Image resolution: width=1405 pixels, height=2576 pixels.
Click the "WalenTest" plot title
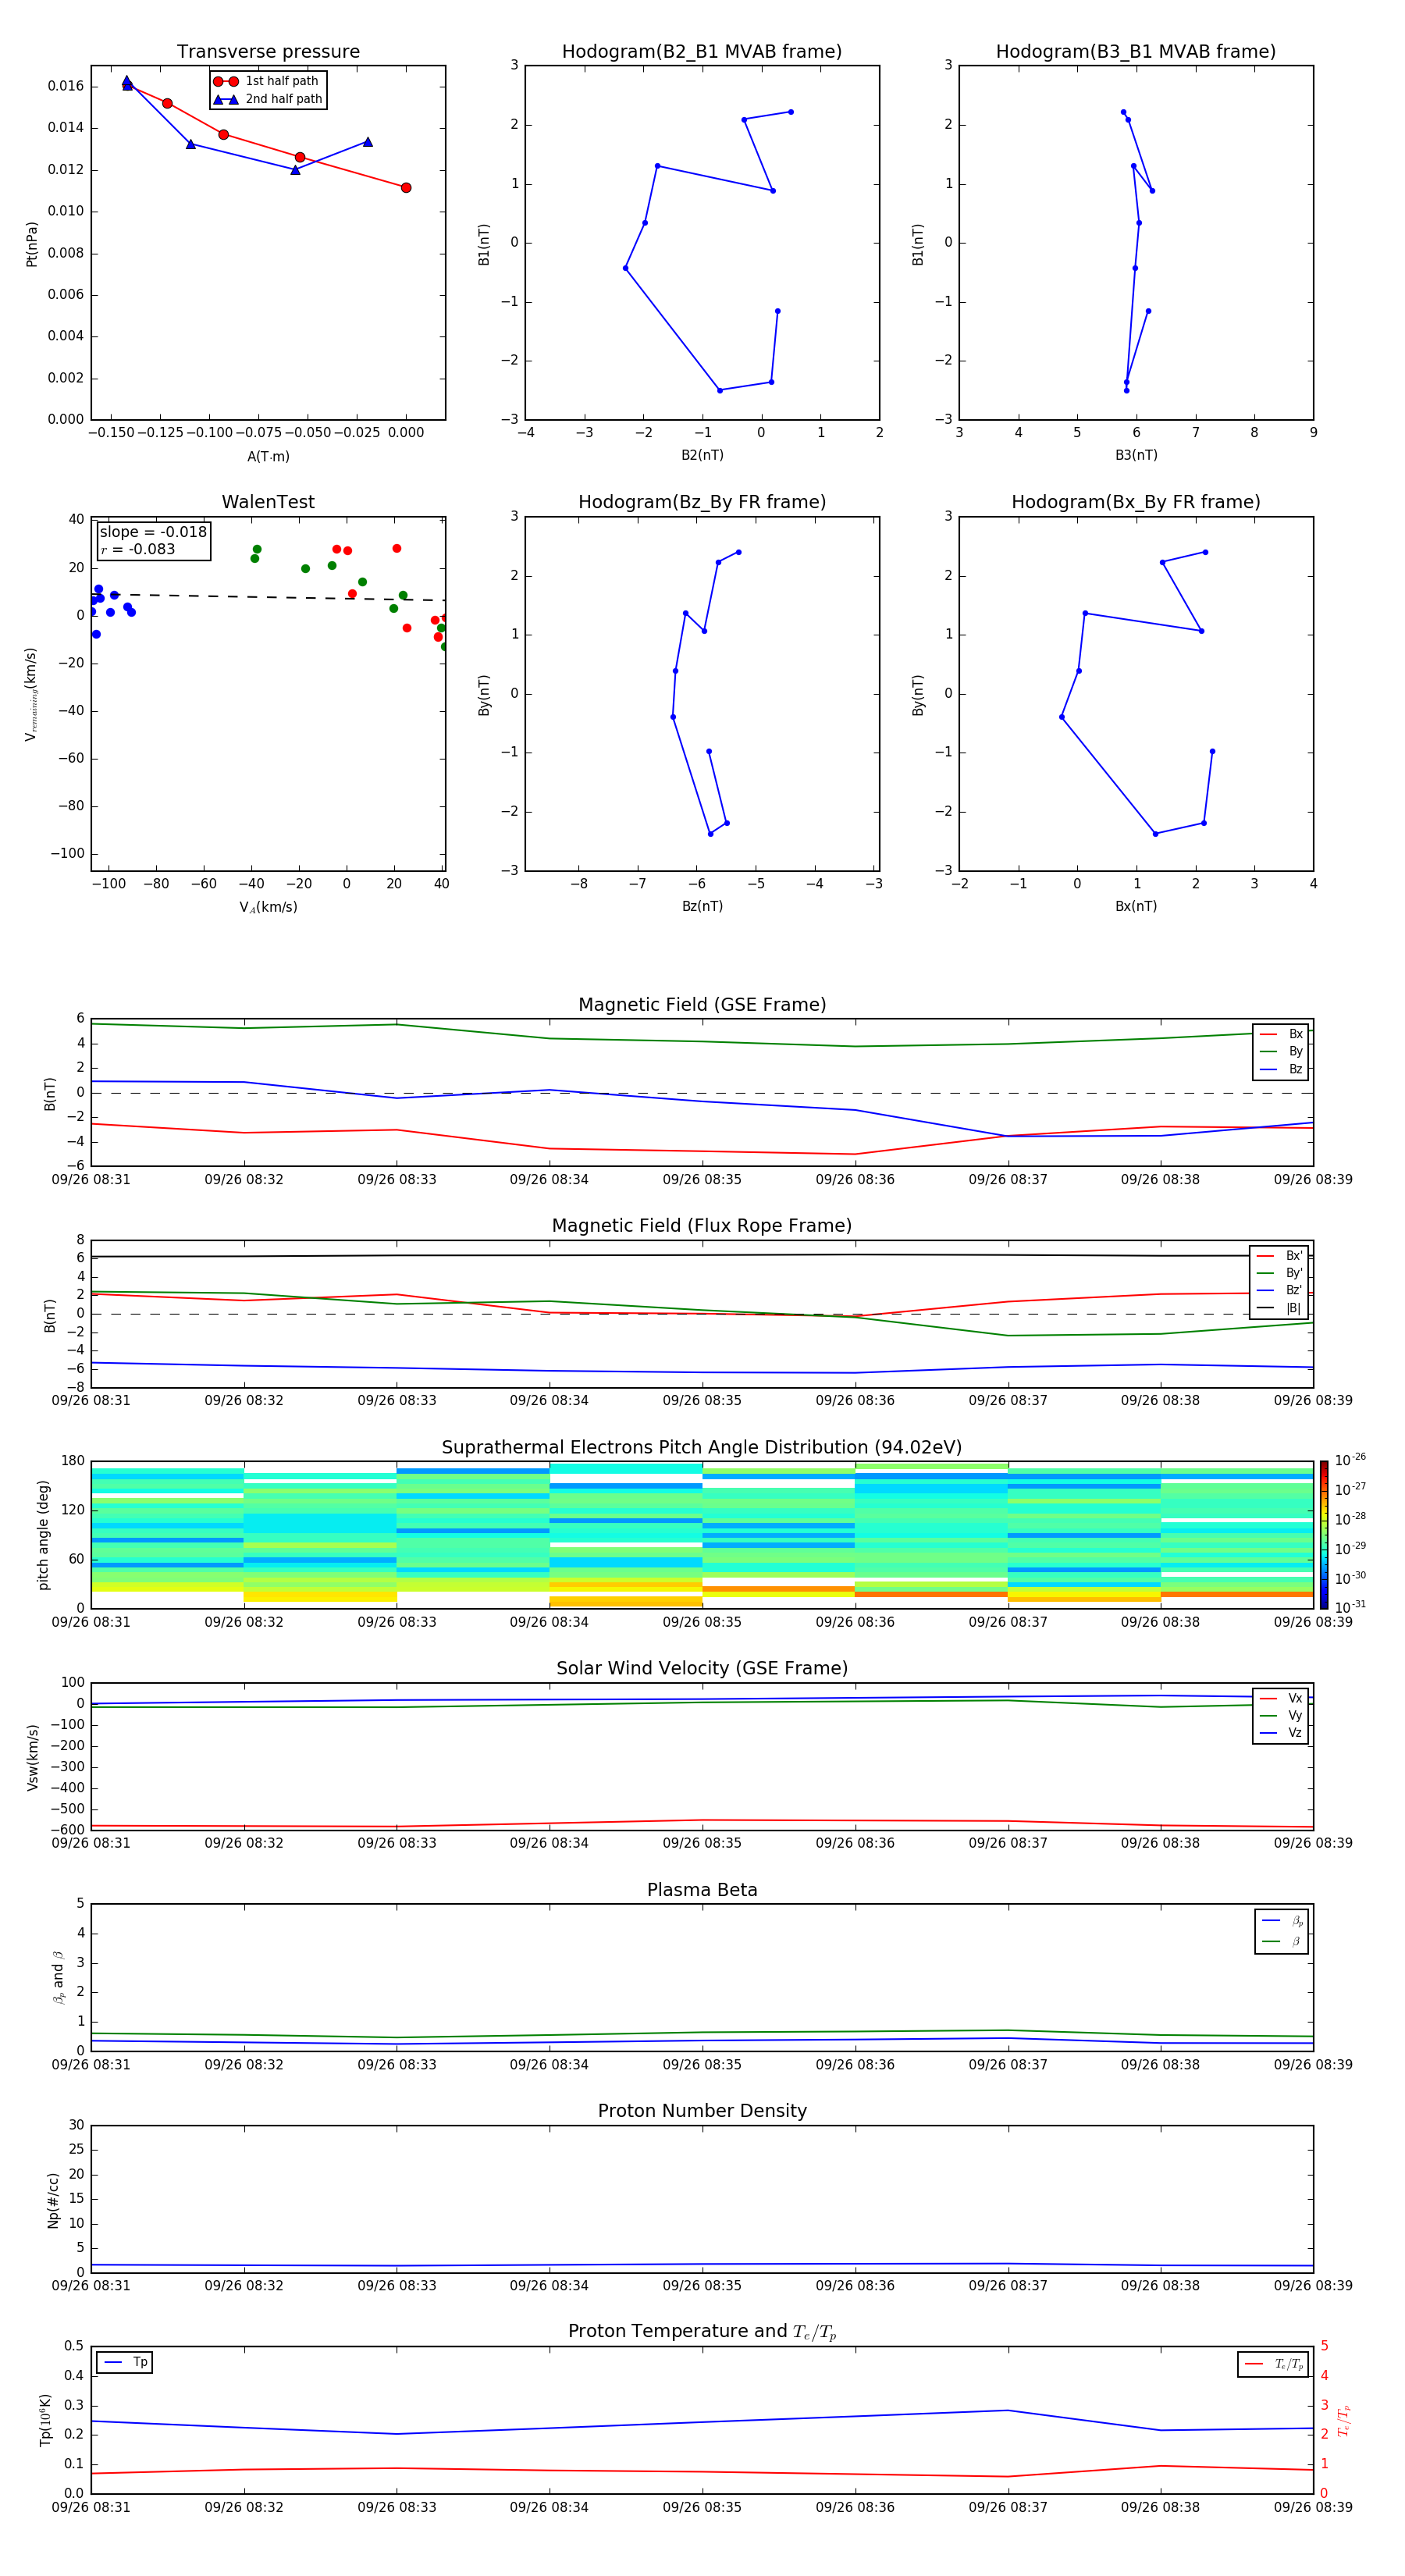pos(268,502)
